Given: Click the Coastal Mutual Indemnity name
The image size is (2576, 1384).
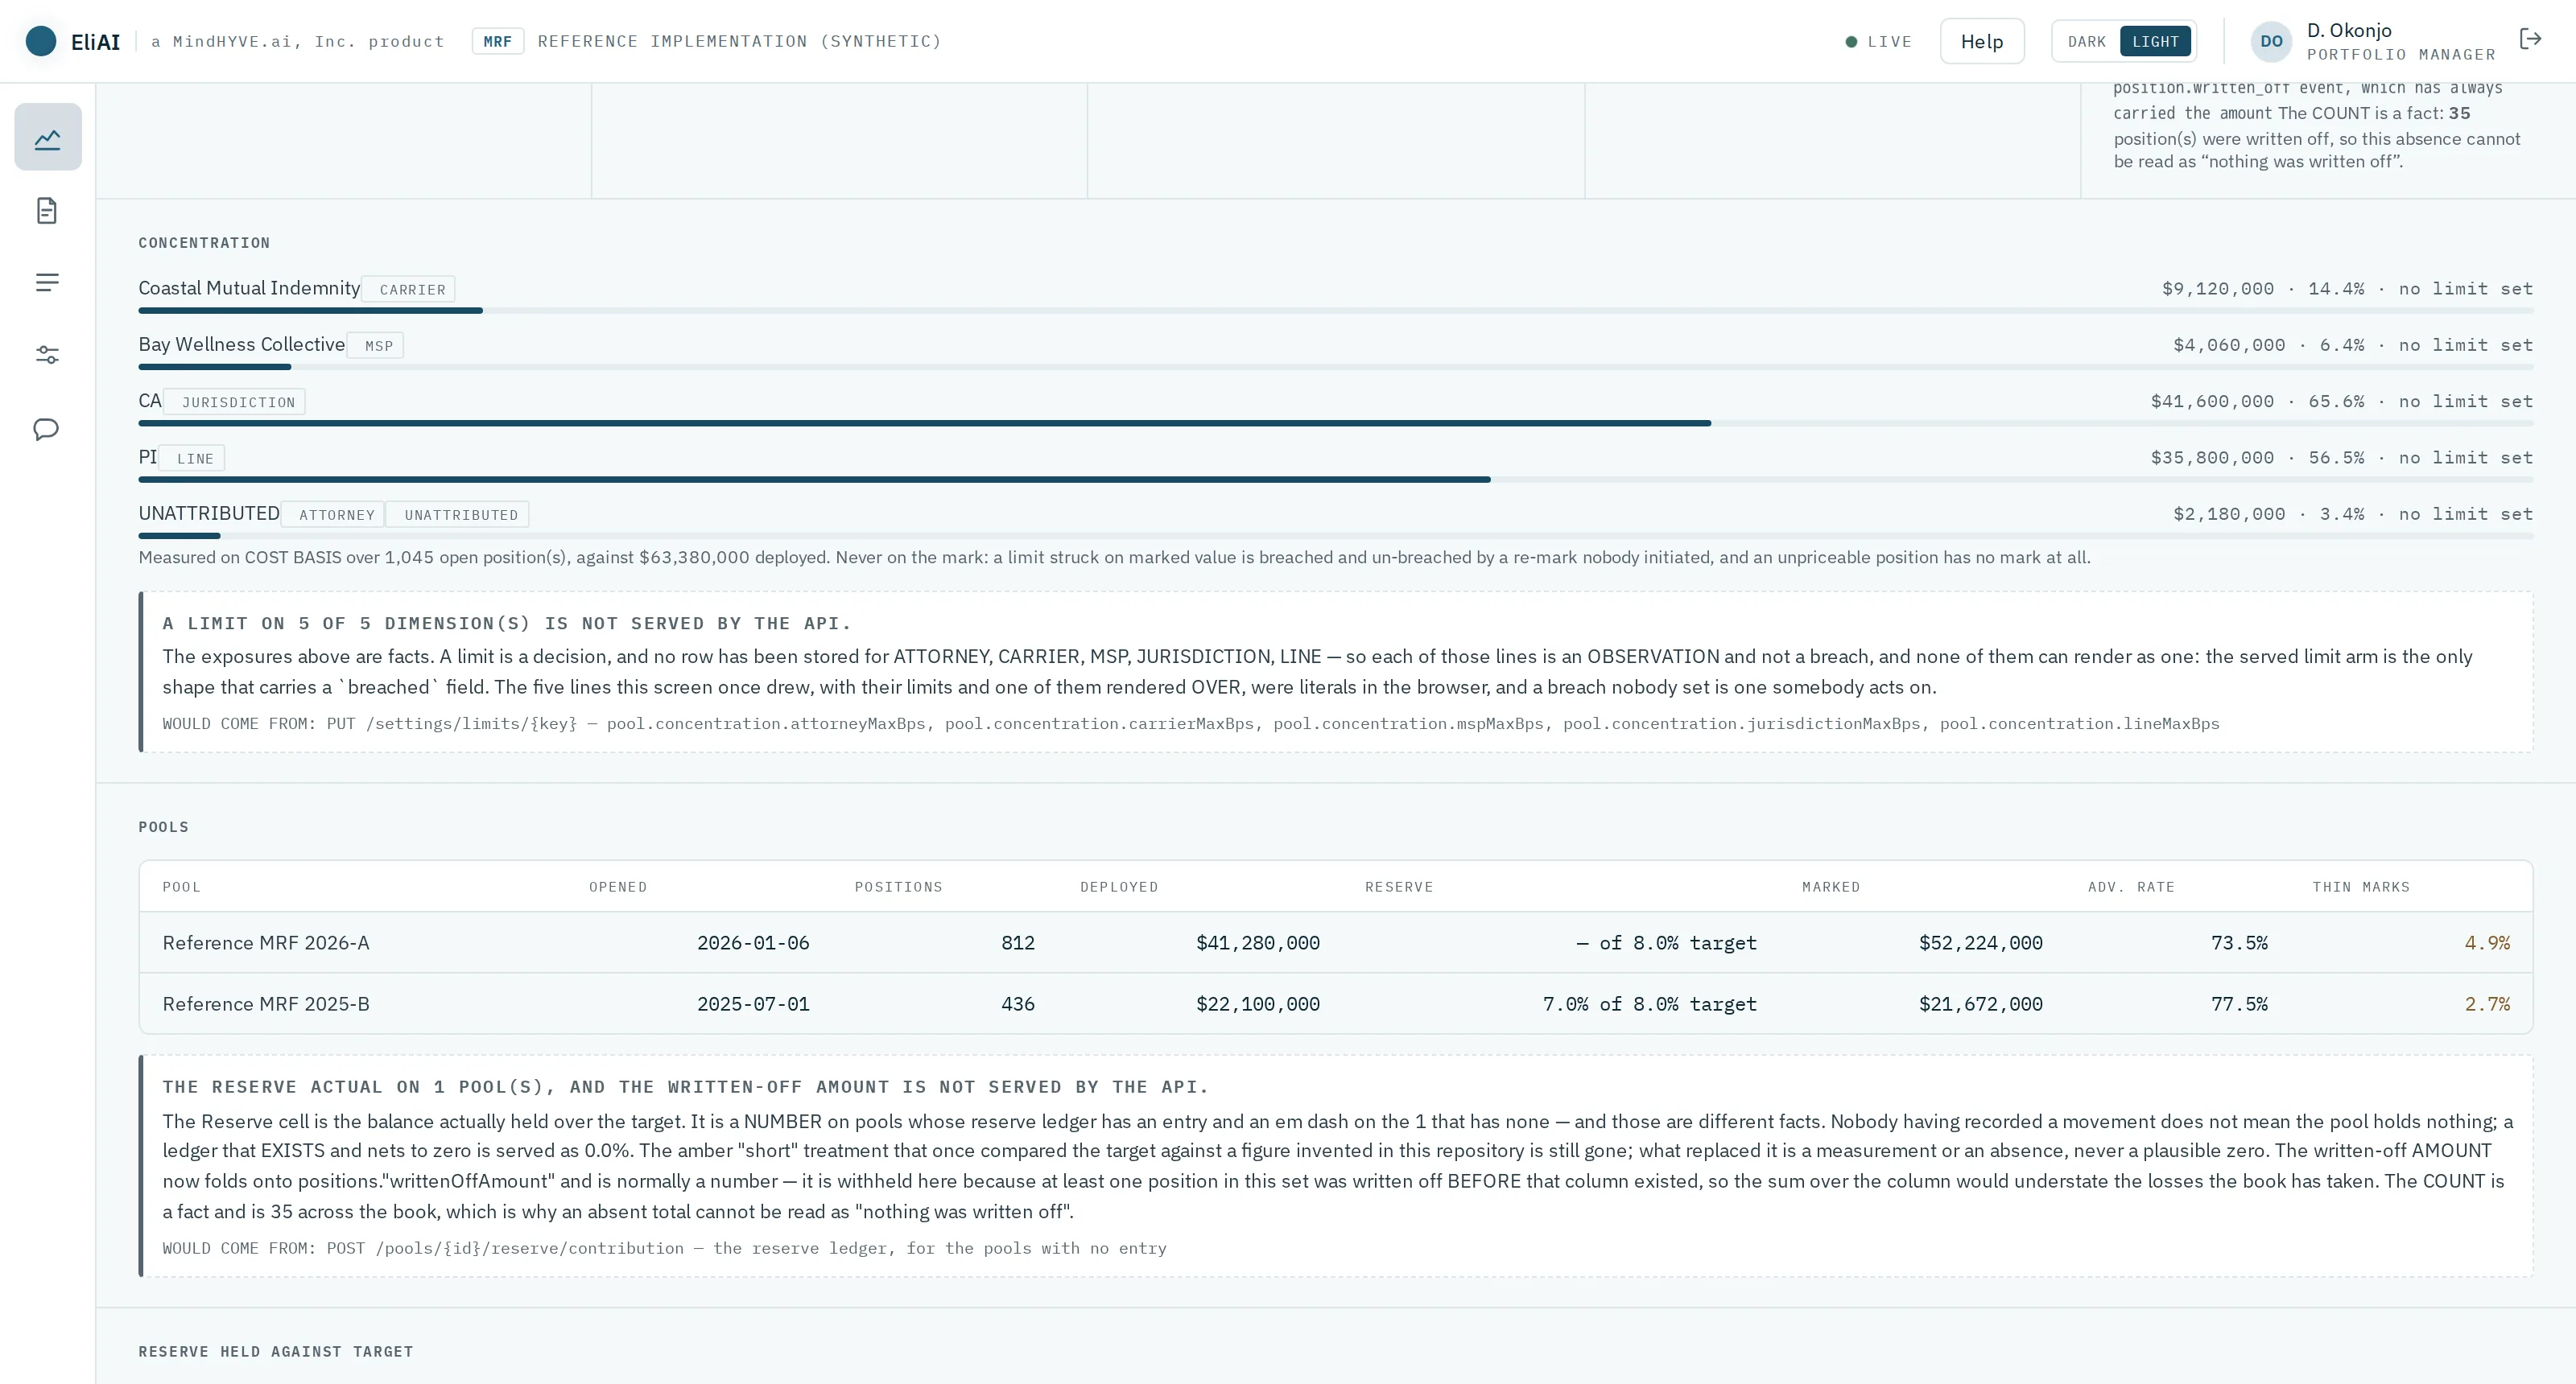Looking at the screenshot, I should [x=249, y=288].
